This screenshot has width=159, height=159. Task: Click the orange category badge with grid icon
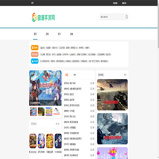click(x=34, y=48)
